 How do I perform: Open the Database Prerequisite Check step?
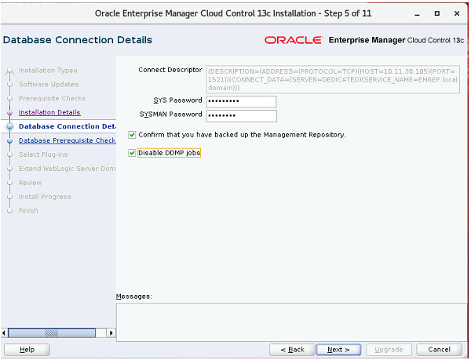pos(67,140)
